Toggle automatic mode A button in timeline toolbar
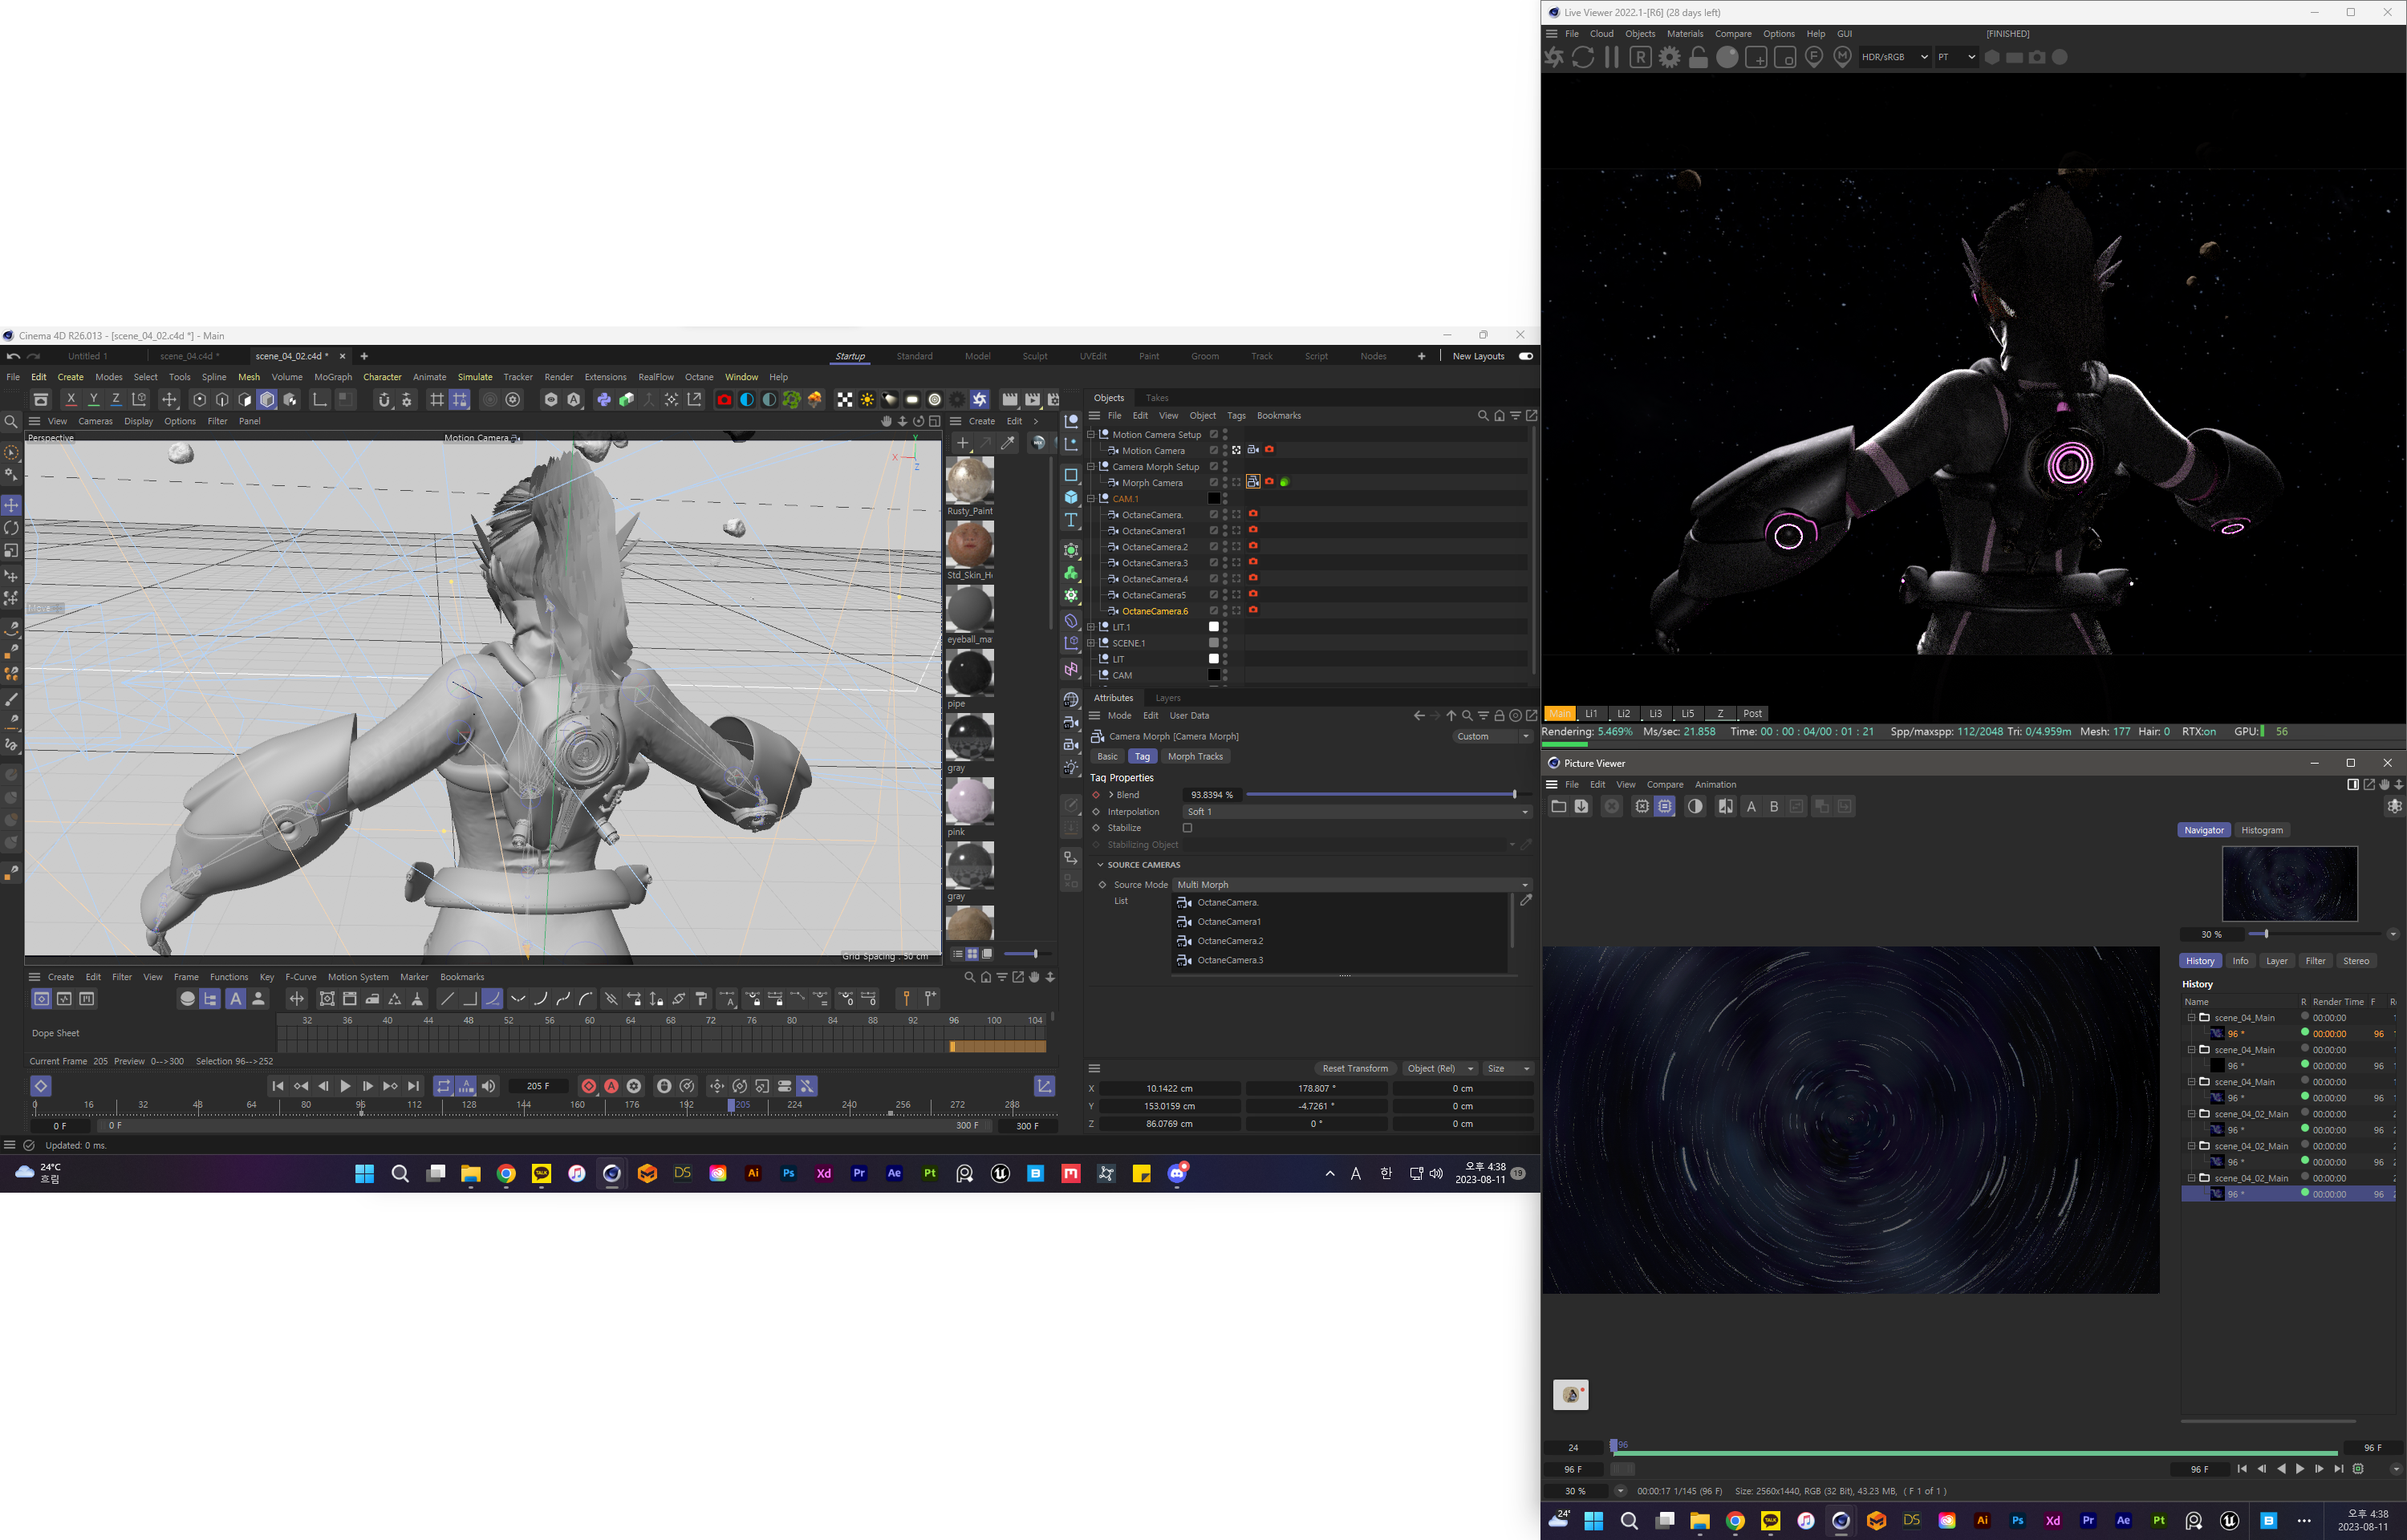This screenshot has height=1540, width=2407. tap(235, 999)
